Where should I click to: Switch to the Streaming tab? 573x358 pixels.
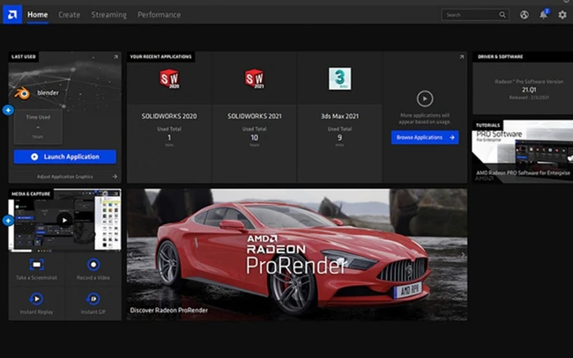[x=108, y=15]
